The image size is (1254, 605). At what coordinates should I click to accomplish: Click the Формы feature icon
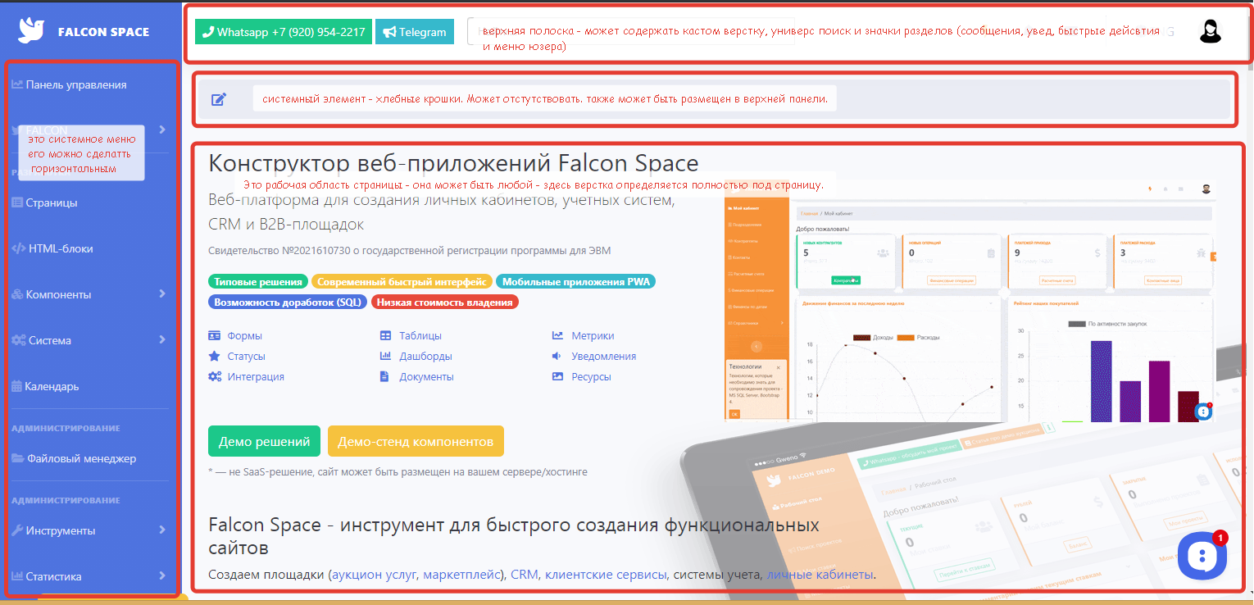click(215, 335)
